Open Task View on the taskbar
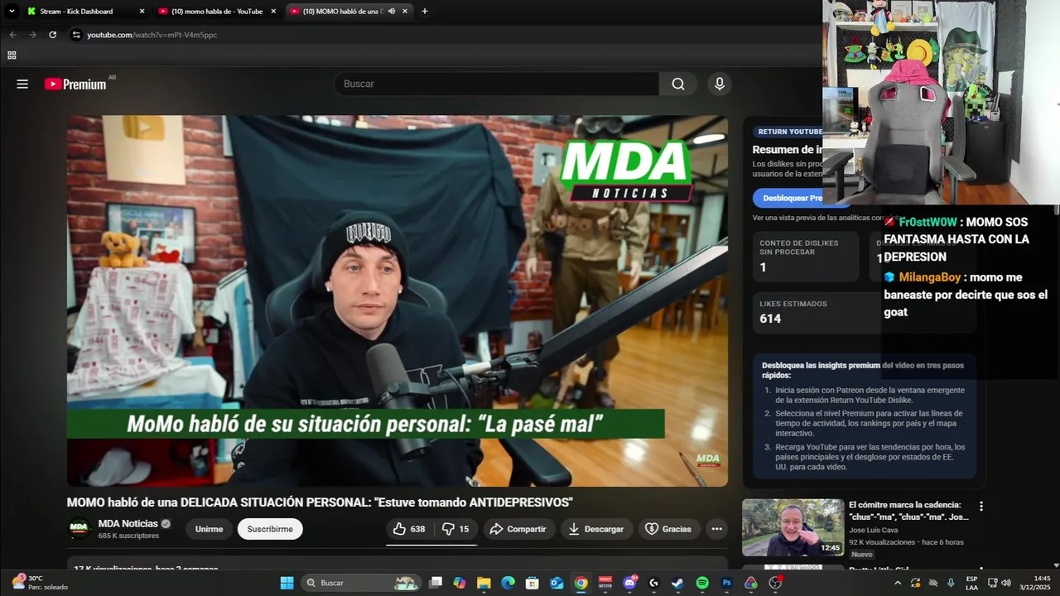Screen dimensions: 1060x596 tap(436, 583)
